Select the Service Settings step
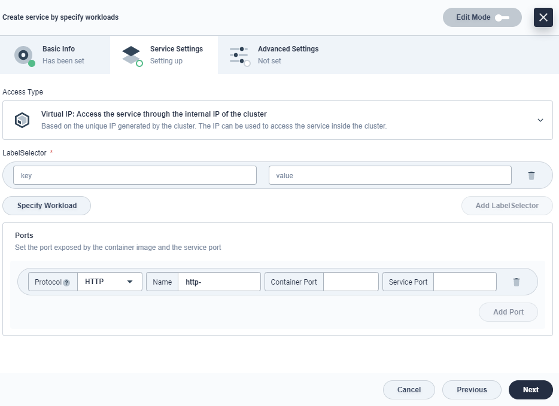Image resolution: width=559 pixels, height=406 pixels. point(164,55)
